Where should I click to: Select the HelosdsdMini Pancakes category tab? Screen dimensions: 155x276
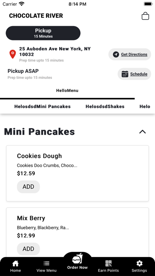(42, 107)
